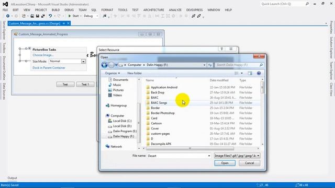Screen dimensions: 335x188
Task: Click Quick Launch search icon
Action: click(307, 4)
